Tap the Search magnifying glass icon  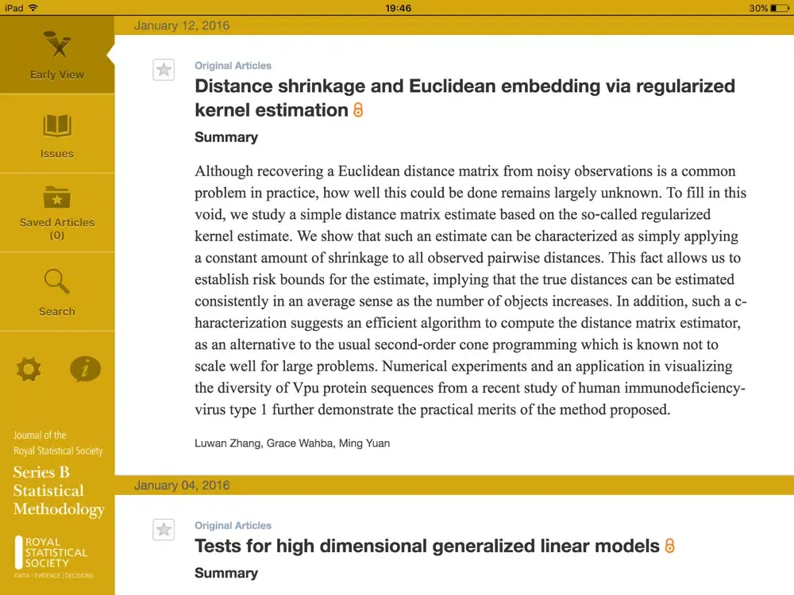[x=57, y=282]
